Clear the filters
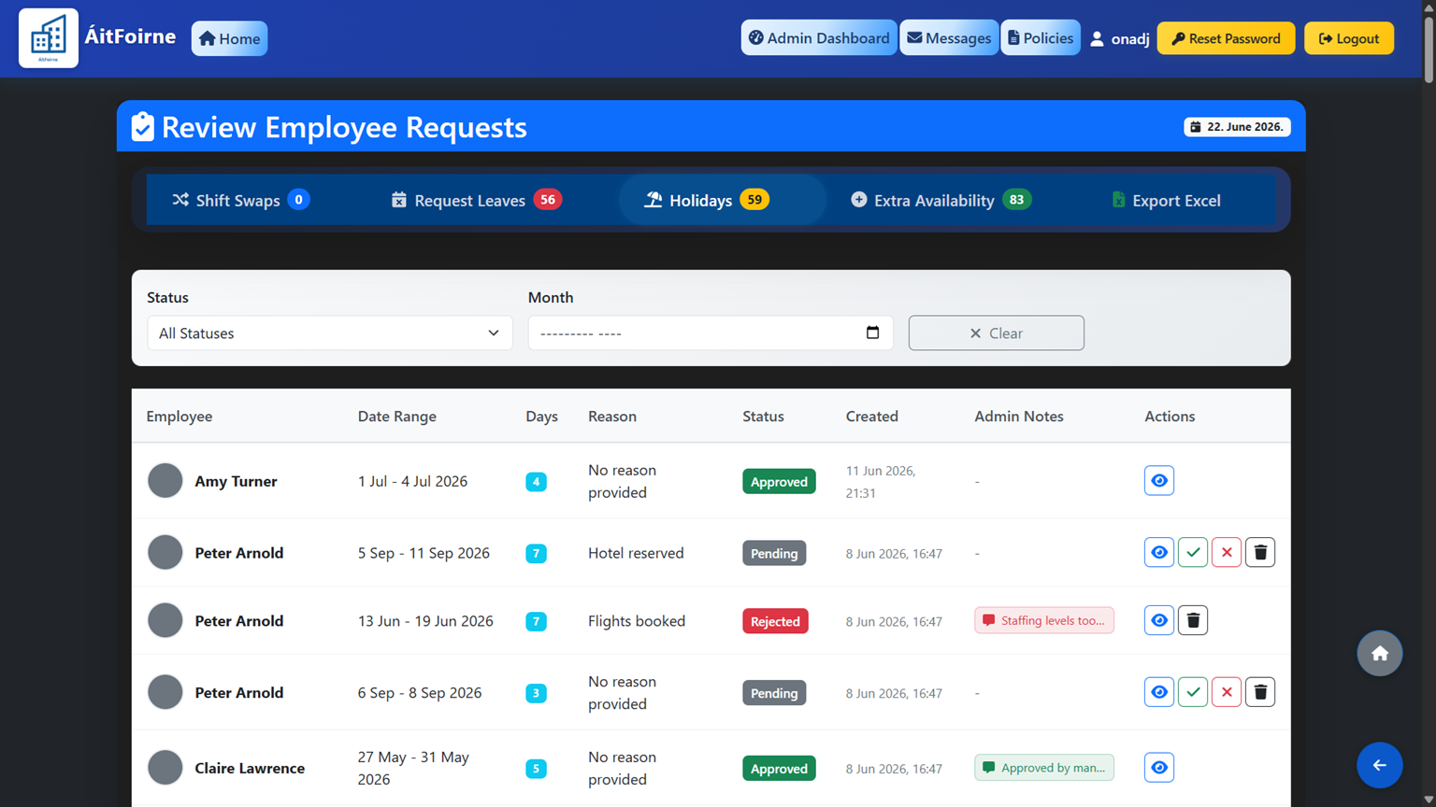Viewport: 1436px width, 807px height. pyautogui.click(x=996, y=333)
